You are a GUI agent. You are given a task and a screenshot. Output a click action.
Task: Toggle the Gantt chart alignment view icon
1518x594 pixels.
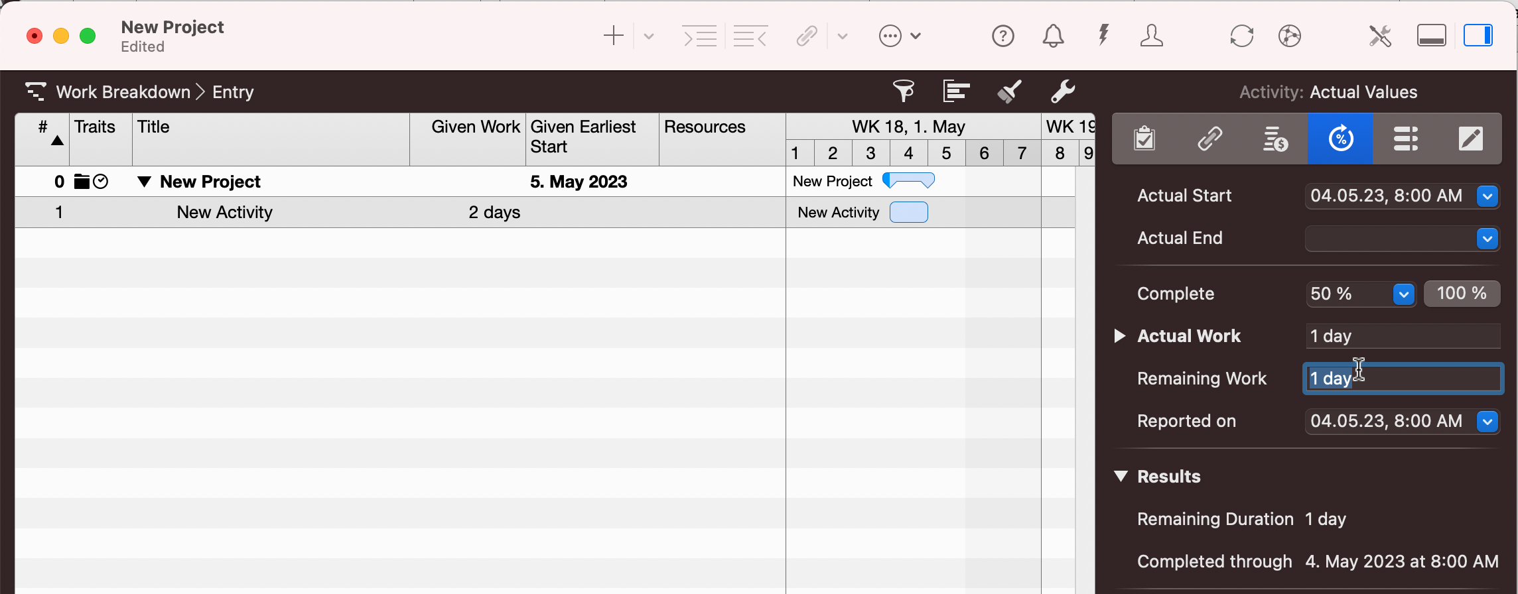pos(956,91)
